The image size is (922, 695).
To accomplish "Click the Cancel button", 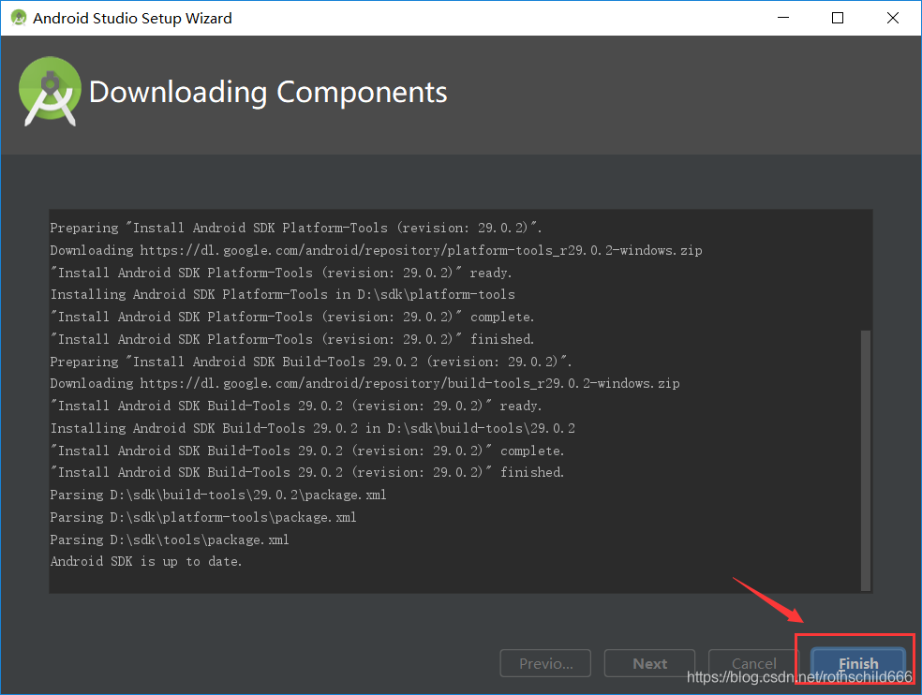I will [754, 663].
